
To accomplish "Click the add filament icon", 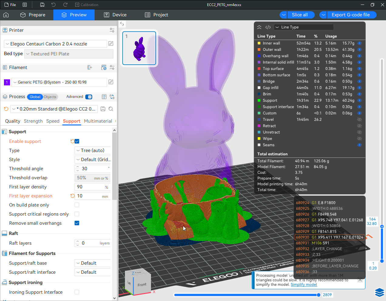I will (x=90, y=68).
